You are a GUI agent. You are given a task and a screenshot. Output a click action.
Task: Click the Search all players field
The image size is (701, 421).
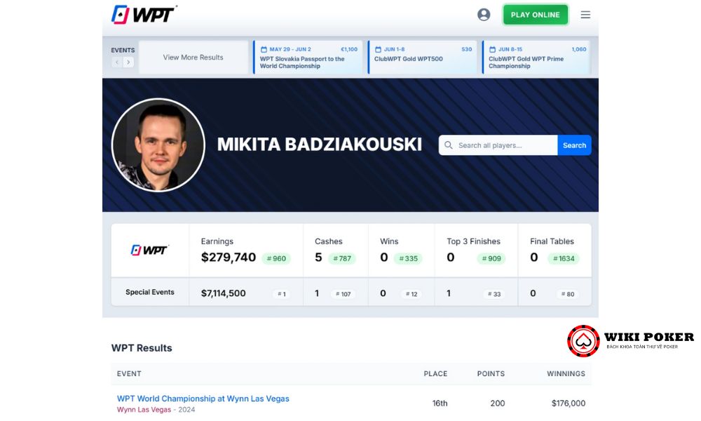click(x=498, y=145)
